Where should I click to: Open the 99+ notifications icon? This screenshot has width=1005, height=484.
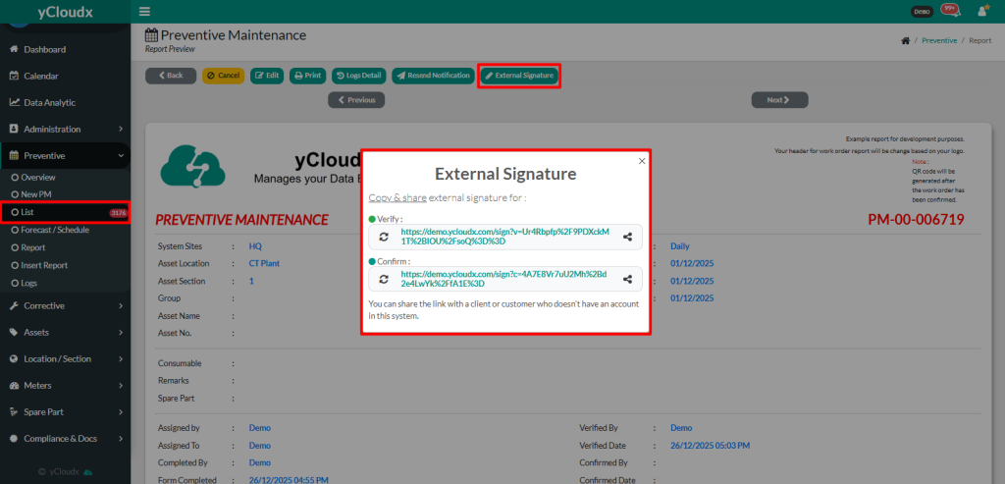[x=949, y=11]
